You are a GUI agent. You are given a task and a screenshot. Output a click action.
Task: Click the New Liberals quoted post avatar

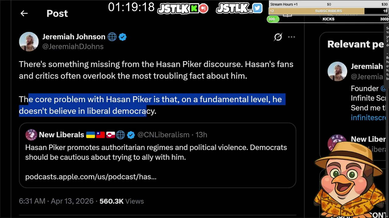click(31, 135)
